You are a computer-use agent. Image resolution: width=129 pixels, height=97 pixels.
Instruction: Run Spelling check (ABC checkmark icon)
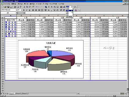21,7
